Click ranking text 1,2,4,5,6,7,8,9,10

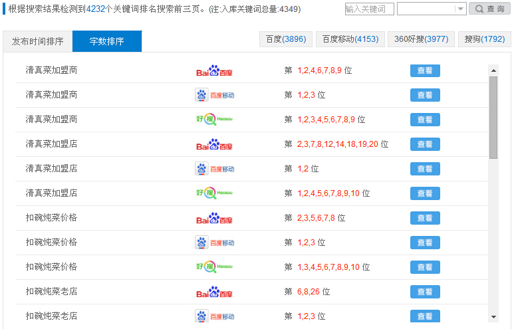[328, 193]
